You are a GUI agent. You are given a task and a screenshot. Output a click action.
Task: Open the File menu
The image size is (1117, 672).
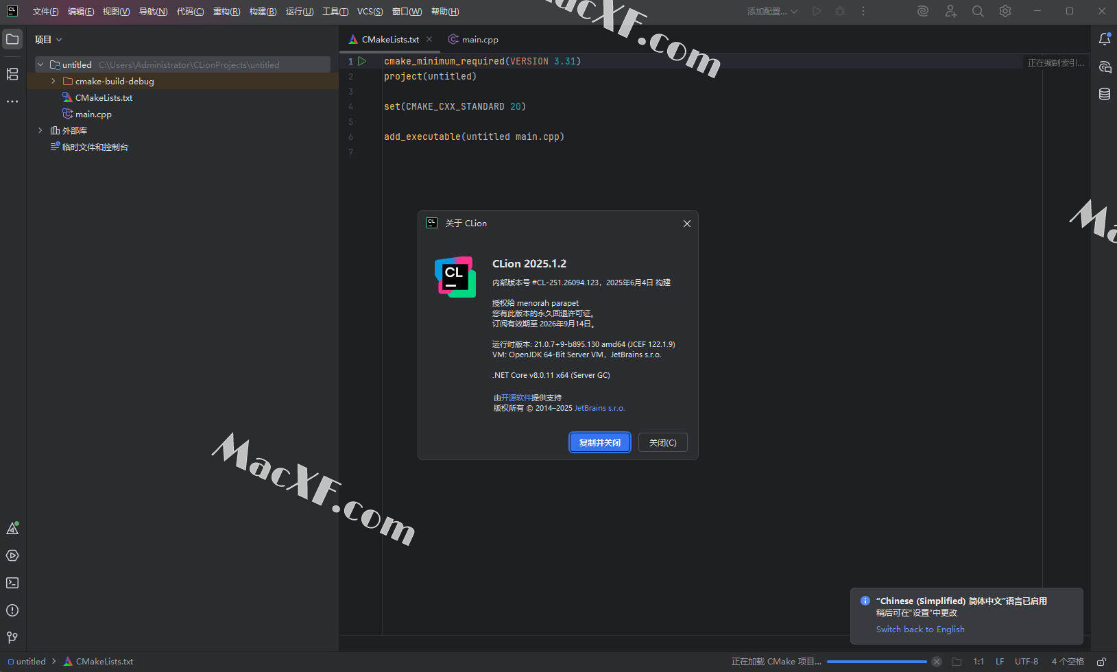pos(45,11)
